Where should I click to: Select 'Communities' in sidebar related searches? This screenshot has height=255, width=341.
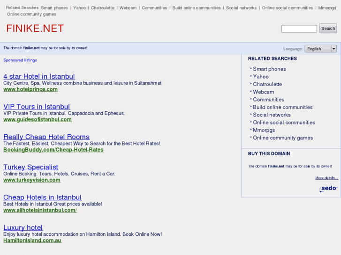269,99
